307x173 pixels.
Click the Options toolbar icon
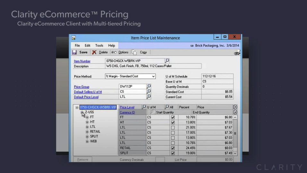[114, 52]
